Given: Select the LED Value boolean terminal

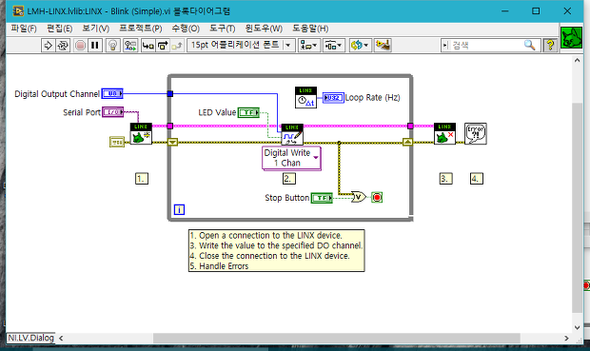Looking at the screenshot, I should click(248, 112).
